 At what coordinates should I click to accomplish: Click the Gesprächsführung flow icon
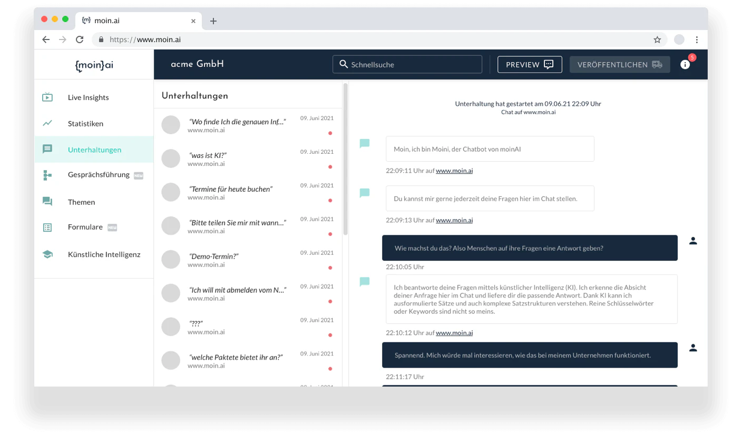tap(48, 174)
